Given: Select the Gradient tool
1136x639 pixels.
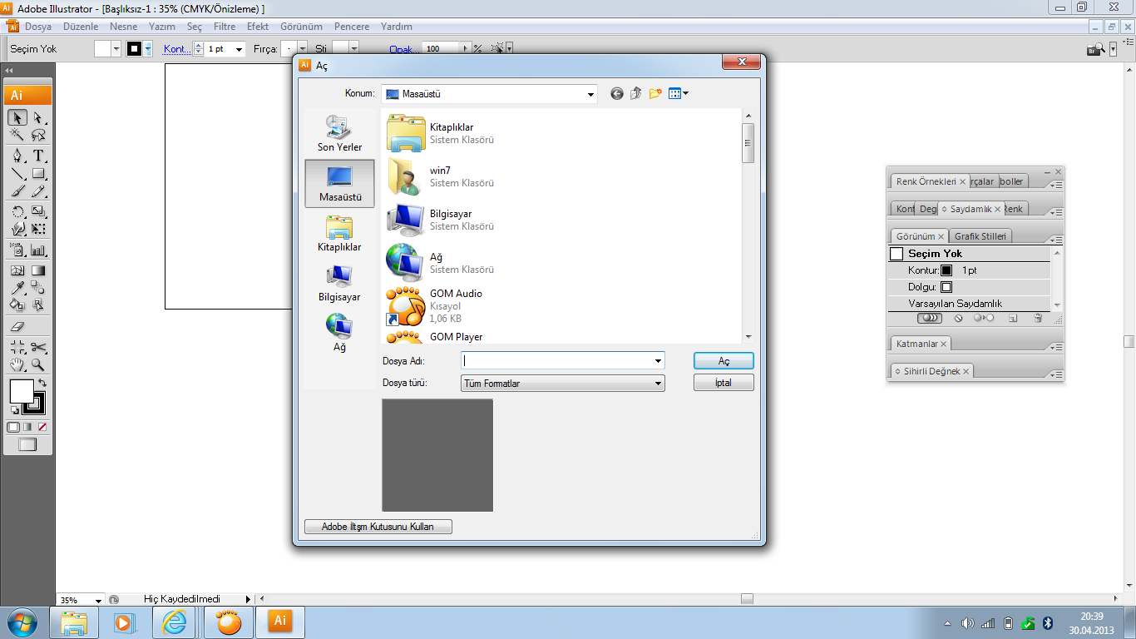Looking at the screenshot, I should [38, 270].
